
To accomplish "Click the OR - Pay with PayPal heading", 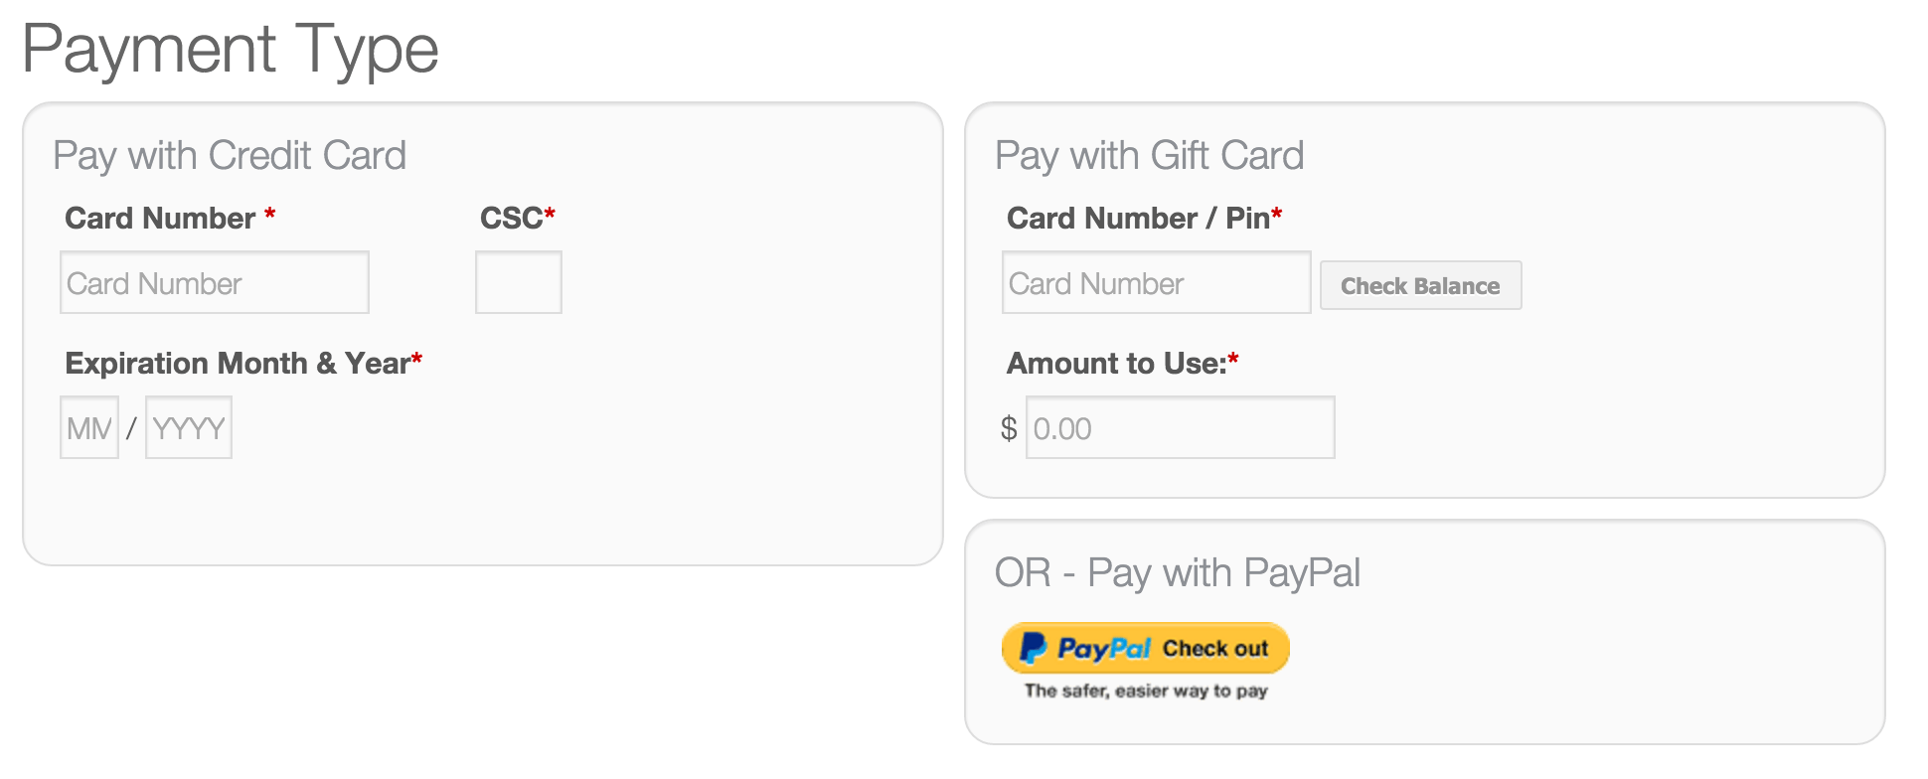I will (1178, 573).
